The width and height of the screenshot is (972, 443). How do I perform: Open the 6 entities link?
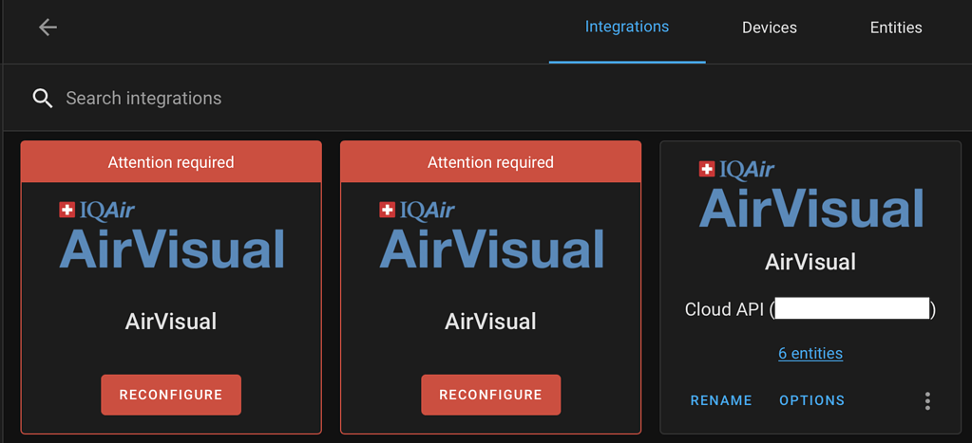(x=810, y=353)
